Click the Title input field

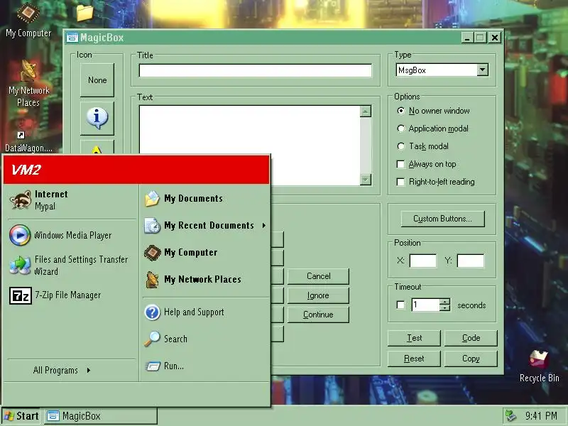tap(256, 70)
